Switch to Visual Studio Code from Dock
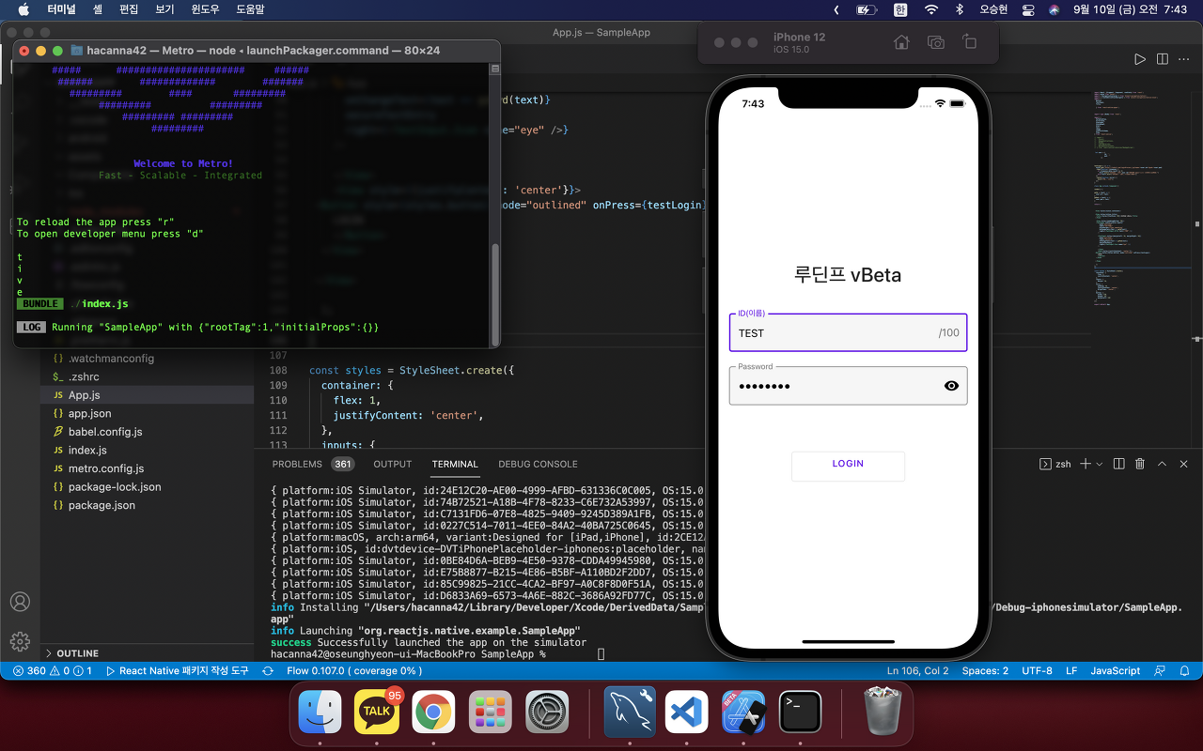The width and height of the screenshot is (1203, 751). [686, 712]
